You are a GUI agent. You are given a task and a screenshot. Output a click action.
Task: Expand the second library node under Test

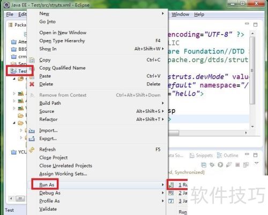pyautogui.click(x=14, y=101)
